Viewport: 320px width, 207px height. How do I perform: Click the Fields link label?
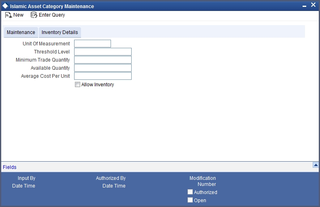10,167
